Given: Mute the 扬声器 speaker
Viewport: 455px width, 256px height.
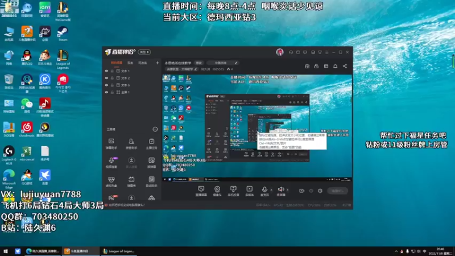Looking at the screenshot, I should 280,191.
